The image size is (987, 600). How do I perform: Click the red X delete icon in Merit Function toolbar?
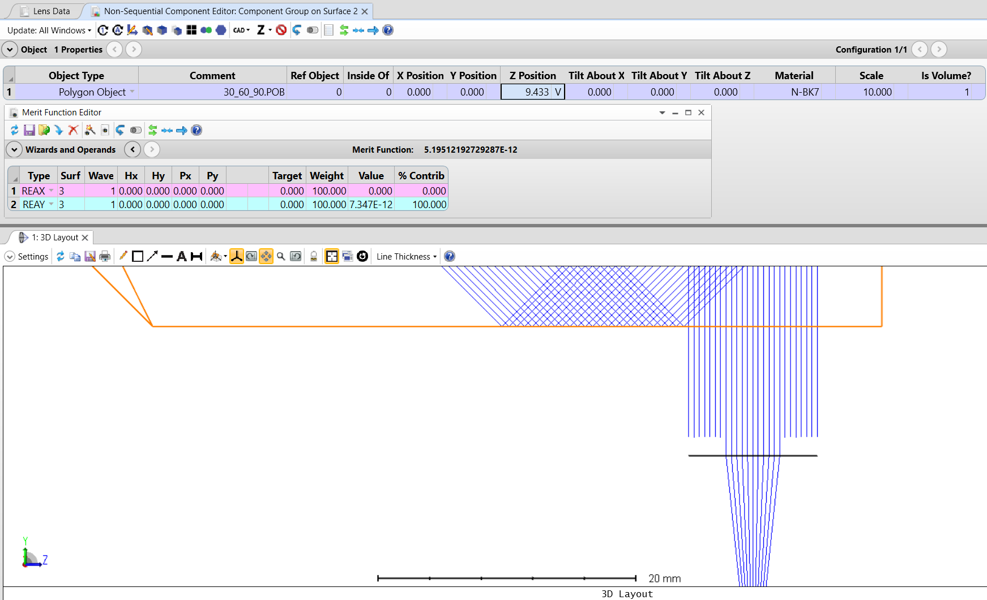click(x=73, y=130)
